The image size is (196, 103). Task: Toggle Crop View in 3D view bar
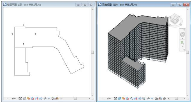click(x=136, y=99)
